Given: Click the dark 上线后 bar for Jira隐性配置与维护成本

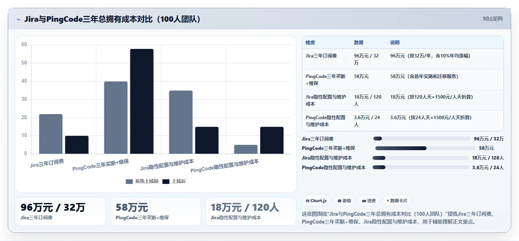Looking at the screenshot, I should (207, 140).
